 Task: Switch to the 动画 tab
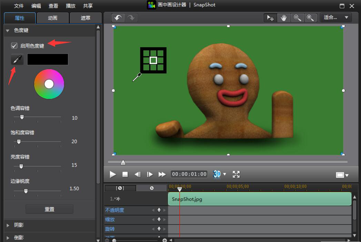(53, 18)
